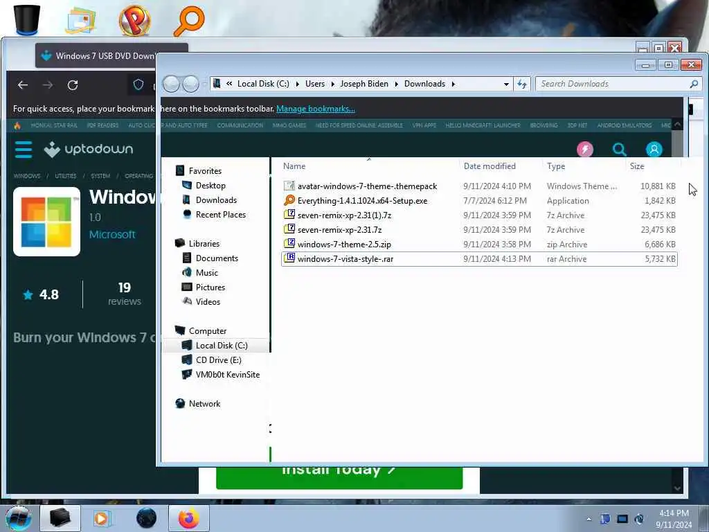Viewport: 709px width, 532px height.
Task: Click the double chevron before Local Disk
Action: tap(229, 84)
